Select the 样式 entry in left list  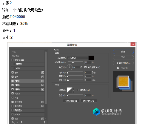coord(27,52)
